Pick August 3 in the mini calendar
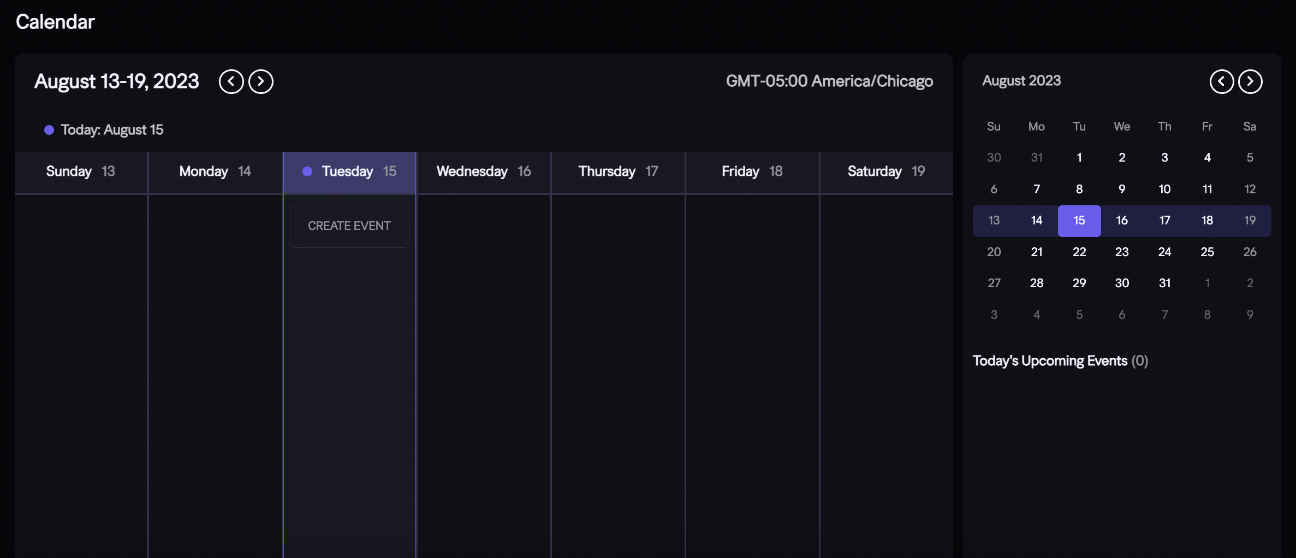This screenshot has height=558, width=1296. (x=1164, y=158)
